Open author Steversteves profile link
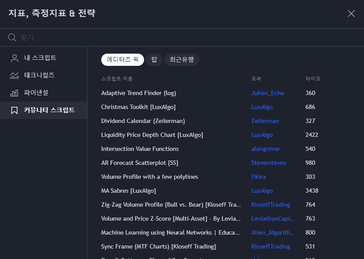This screenshot has height=259, width=364. pyautogui.click(x=268, y=163)
